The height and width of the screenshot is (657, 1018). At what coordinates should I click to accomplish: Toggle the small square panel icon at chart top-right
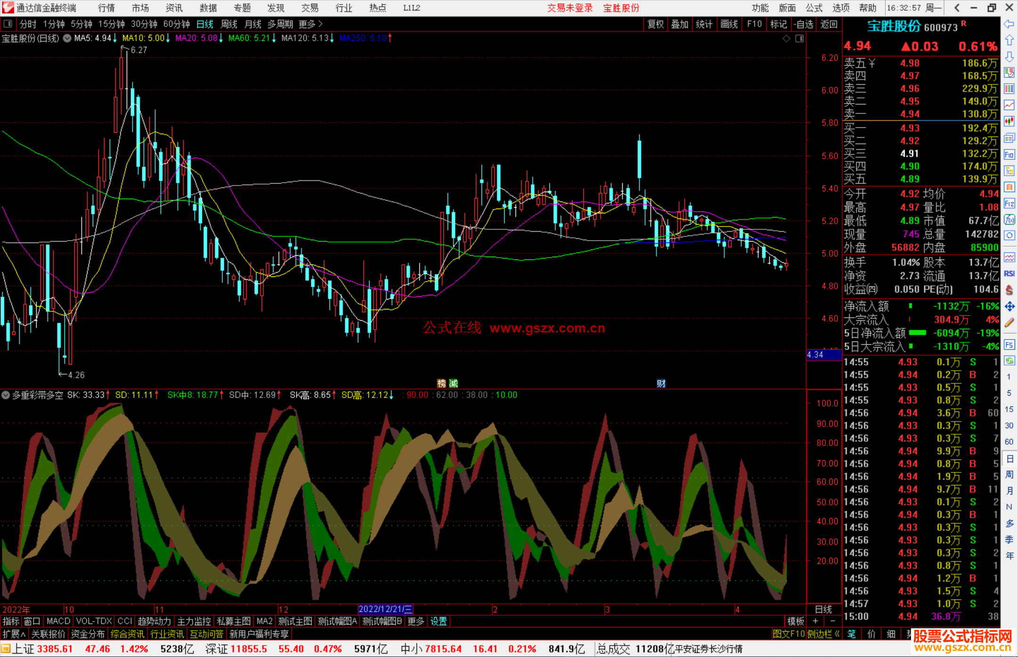point(799,39)
